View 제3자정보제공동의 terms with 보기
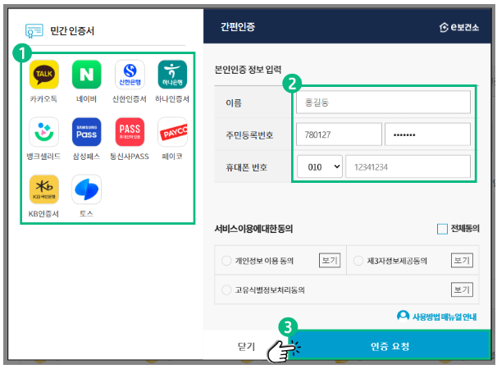Viewport: 497px width, 369px height. tap(462, 260)
